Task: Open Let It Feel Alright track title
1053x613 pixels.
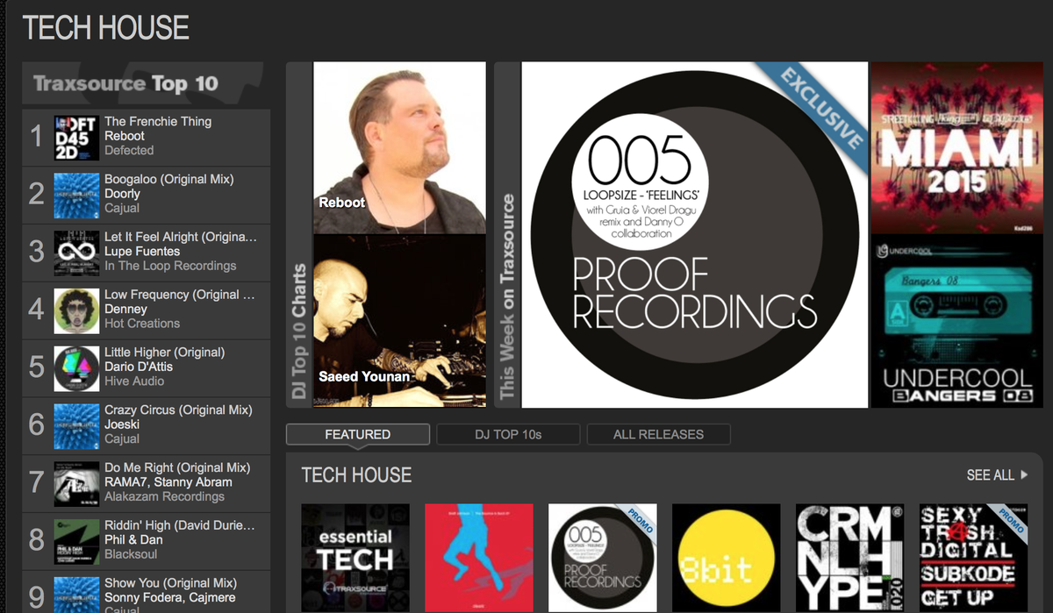Action: click(181, 237)
